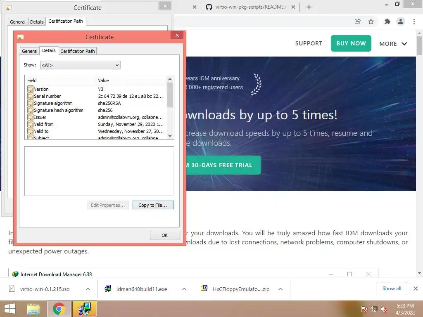Close the downloads bar
Screen dimensions: 423x317
click(416, 289)
